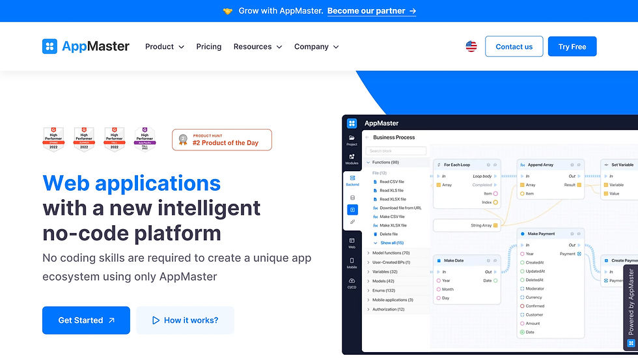Click the play icon in How it works

pyautogui.click(x=156, y=320)
